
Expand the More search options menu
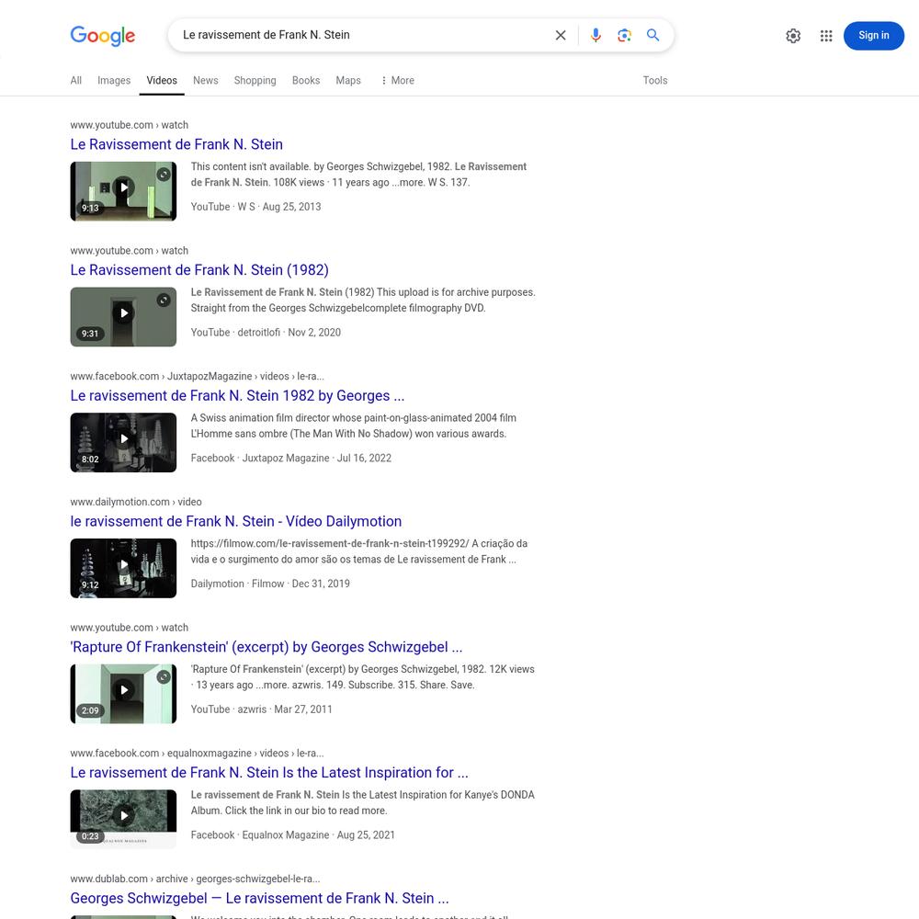coord(397,80)
